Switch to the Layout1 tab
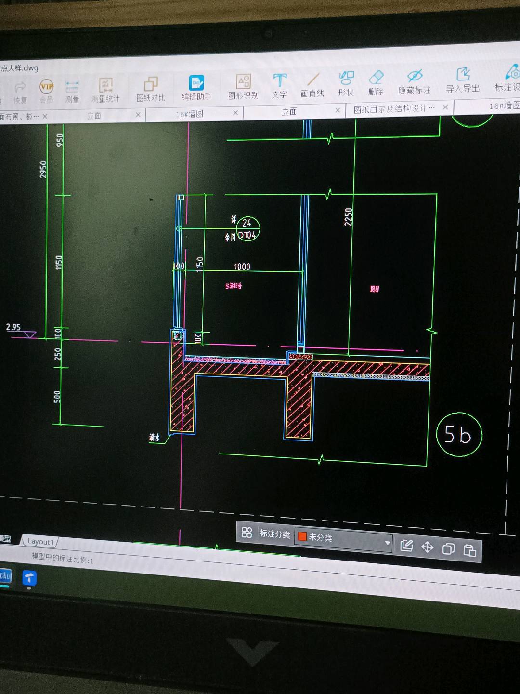This screenshot has width=520, height=694. [40, 542]
